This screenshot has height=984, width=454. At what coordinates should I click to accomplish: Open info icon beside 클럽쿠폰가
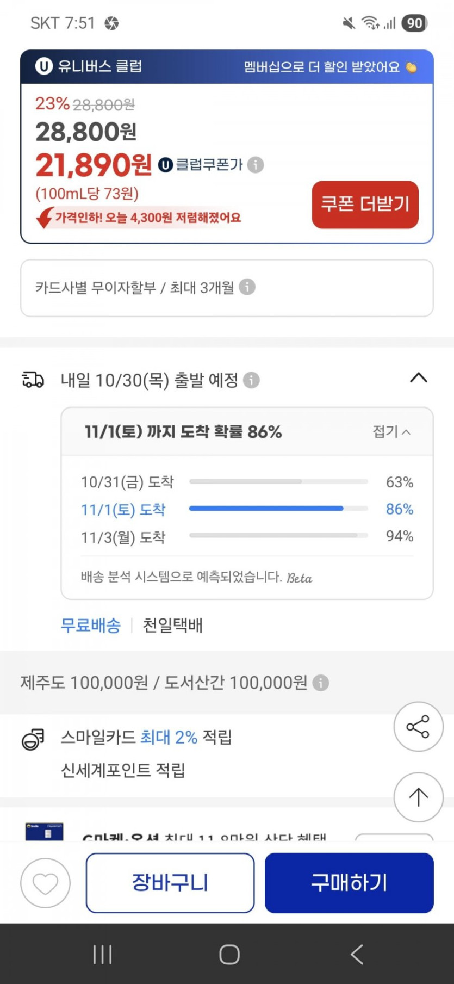click(x=256, y=164)
